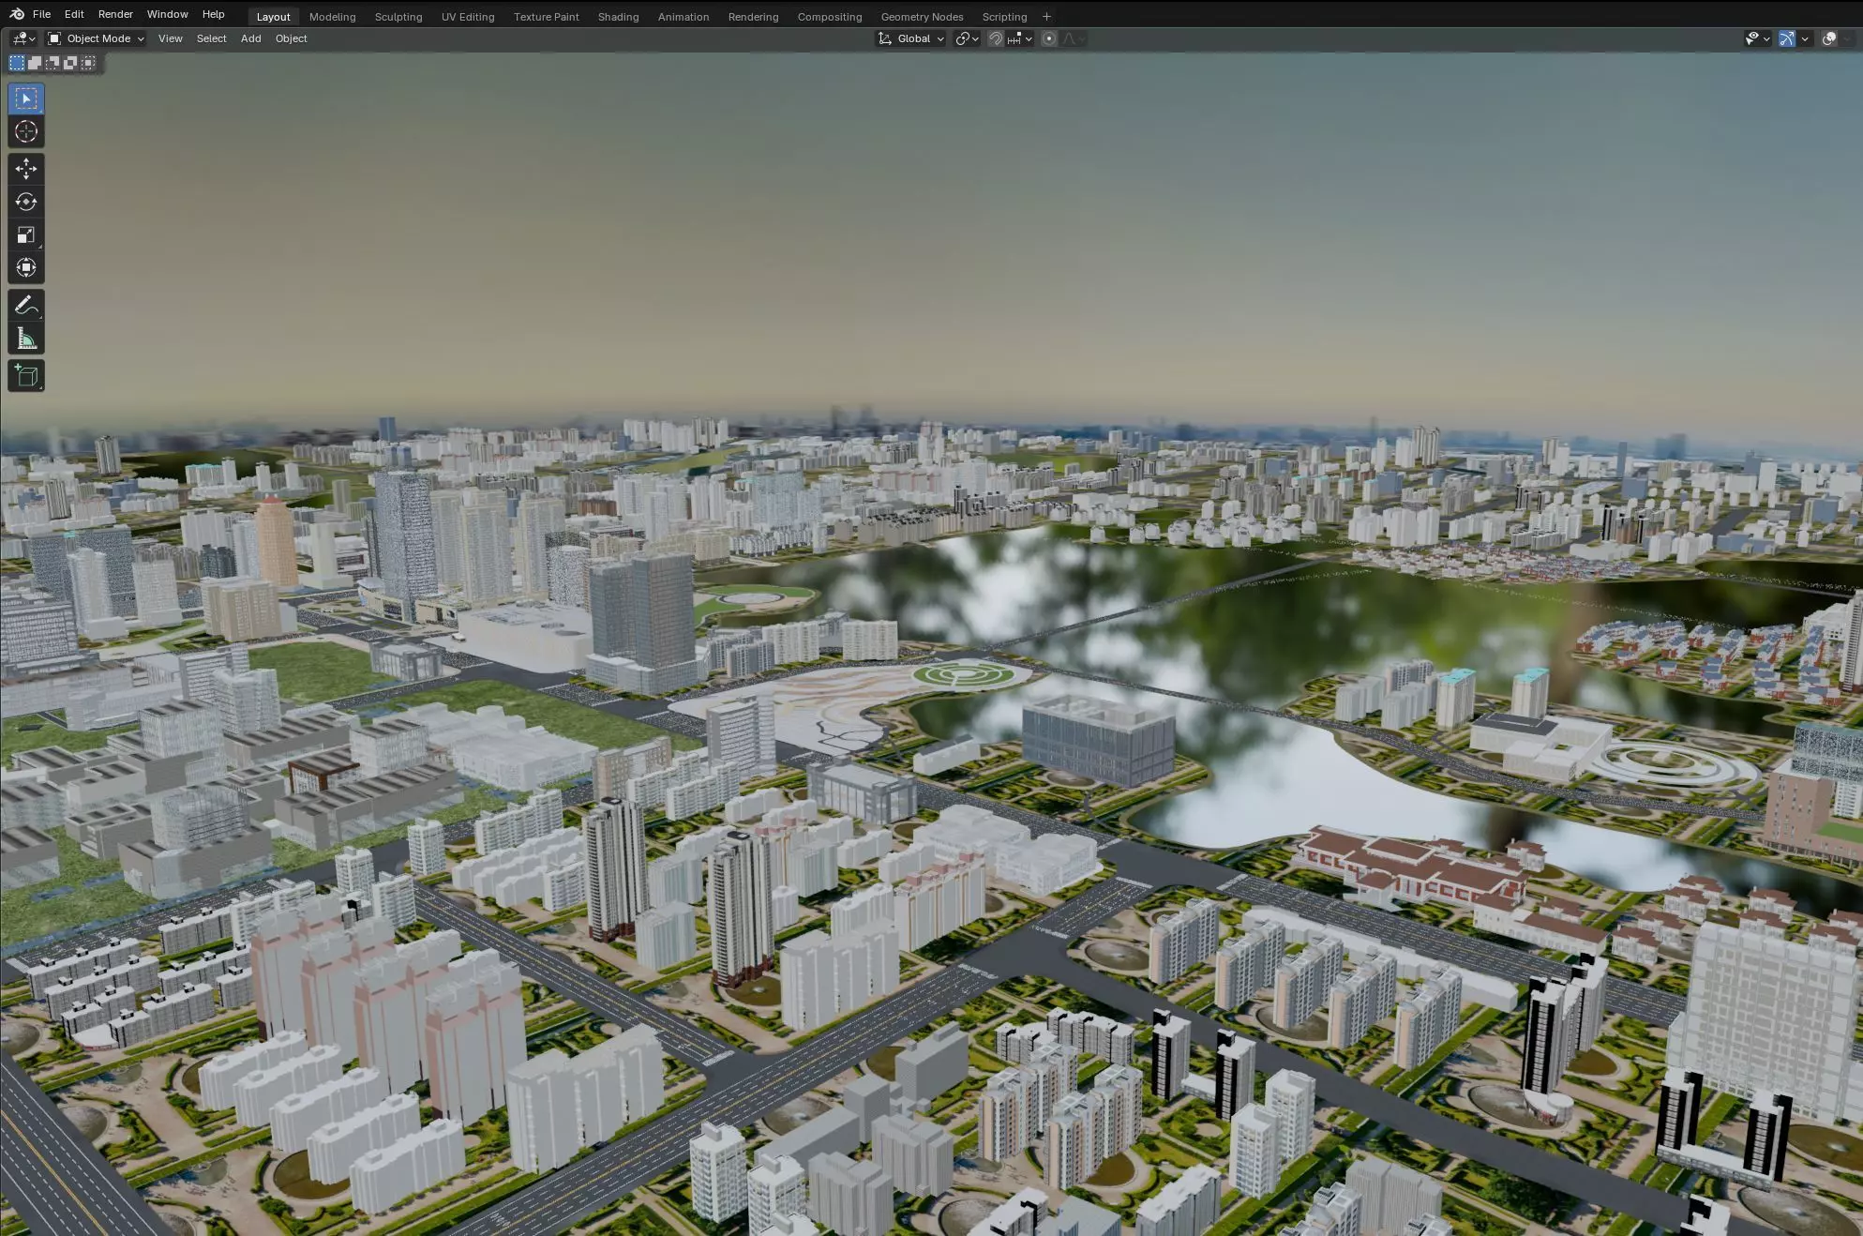
Task: Activate the Add Cube tool
Action: coord(26,376)
